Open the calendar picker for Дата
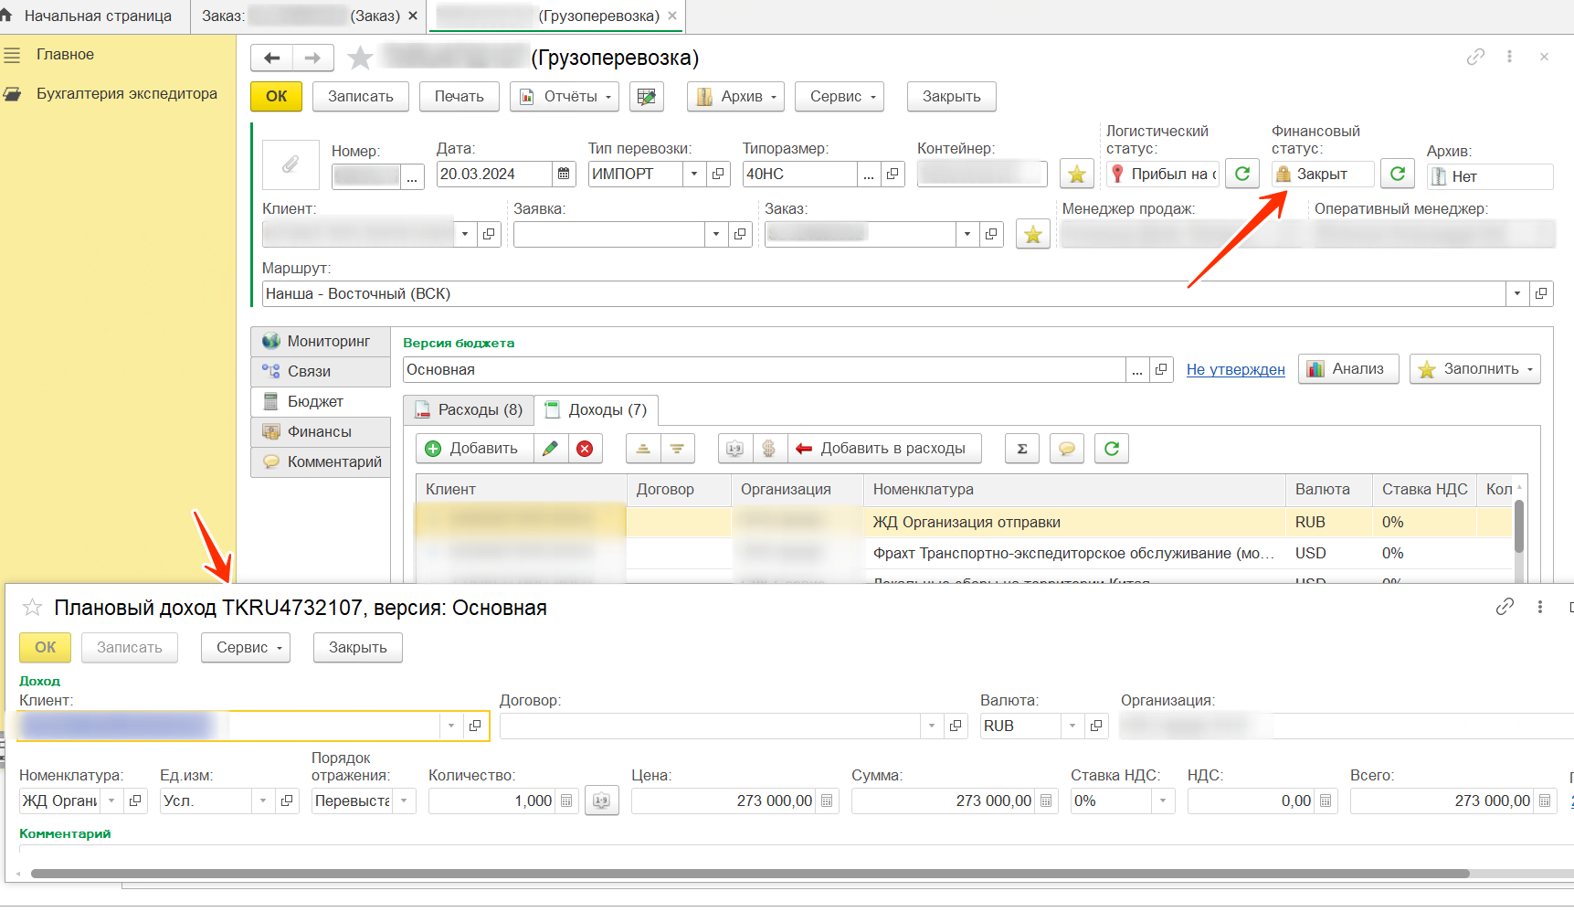The height and width of the screenshot is (912, 1574). tap(565, 174)
